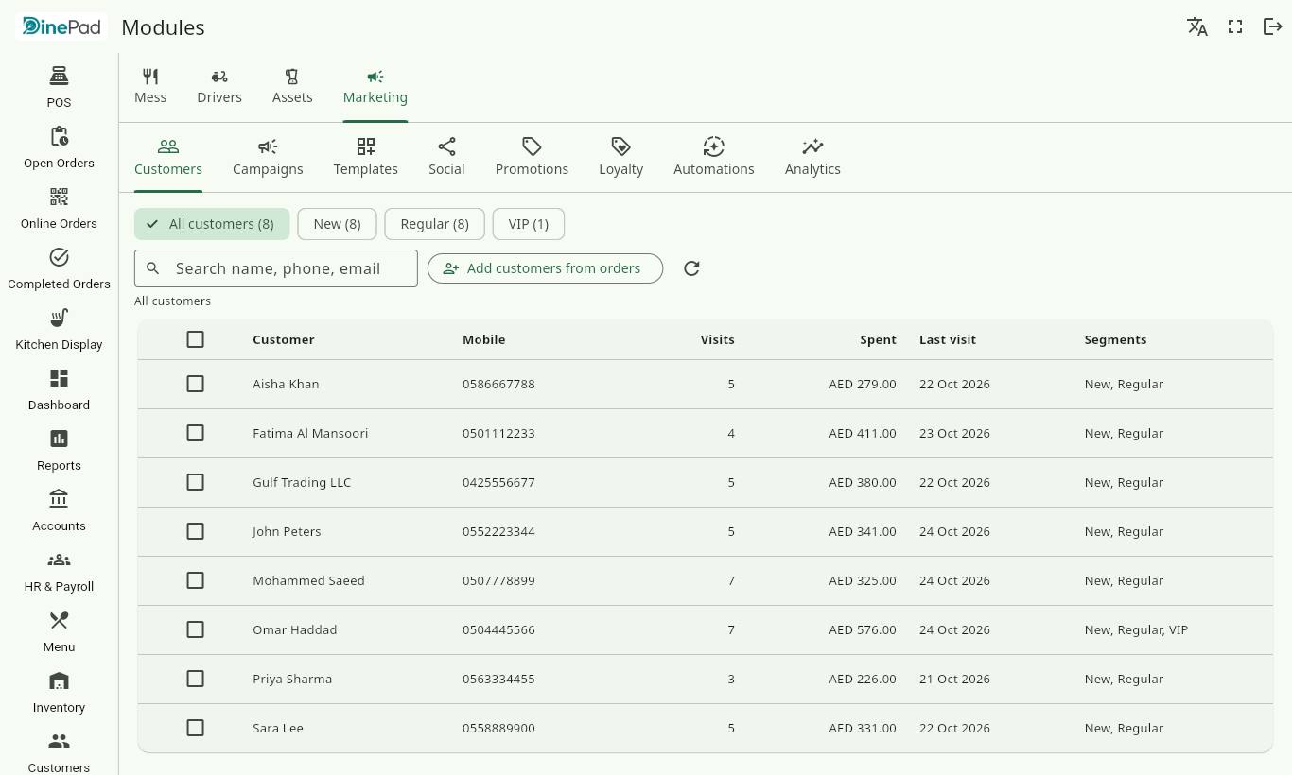Check the Omar Haddad row checkbox
The image size is (1292, 775).
point(195,629)
